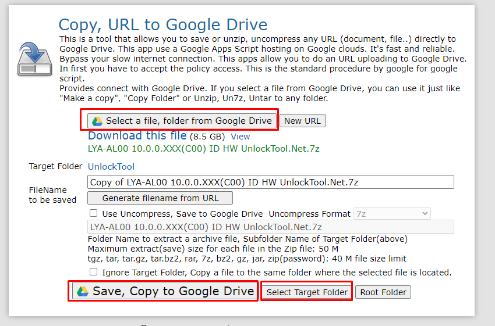This screenshot has width=495, height=326.
Task: Expand the format dropdown chevron arrow
Action: tap(425, 213)
